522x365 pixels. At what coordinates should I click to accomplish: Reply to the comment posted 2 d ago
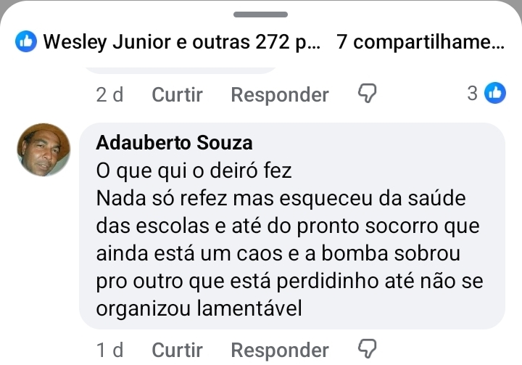(x=279, y=94)
